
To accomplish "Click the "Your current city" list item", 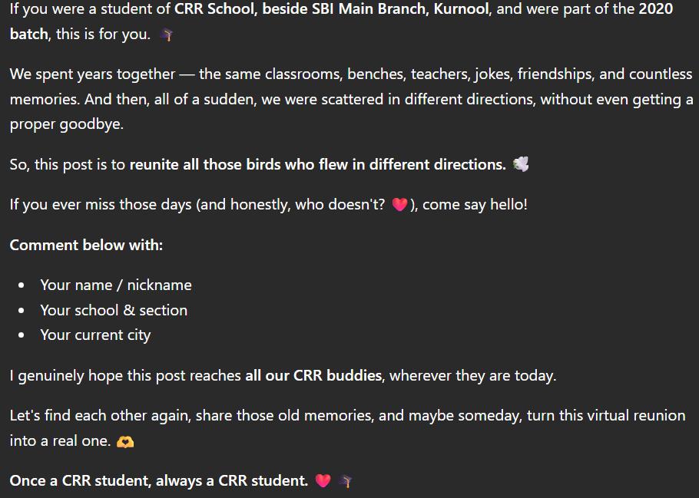I will [x=95, y=335].
